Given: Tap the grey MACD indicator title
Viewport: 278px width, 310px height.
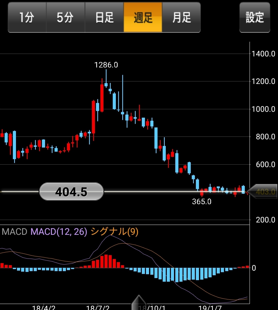Looking at the screenshot, I should click(x=14, y=232).
